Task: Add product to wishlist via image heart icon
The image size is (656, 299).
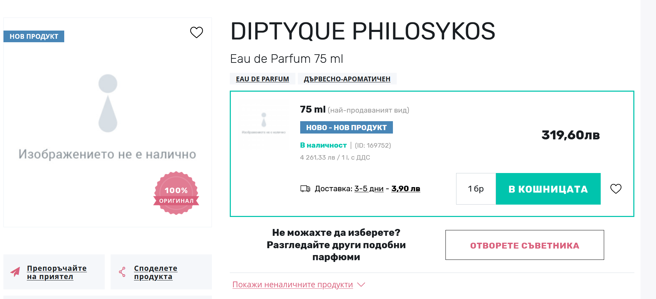Action: 196,32
